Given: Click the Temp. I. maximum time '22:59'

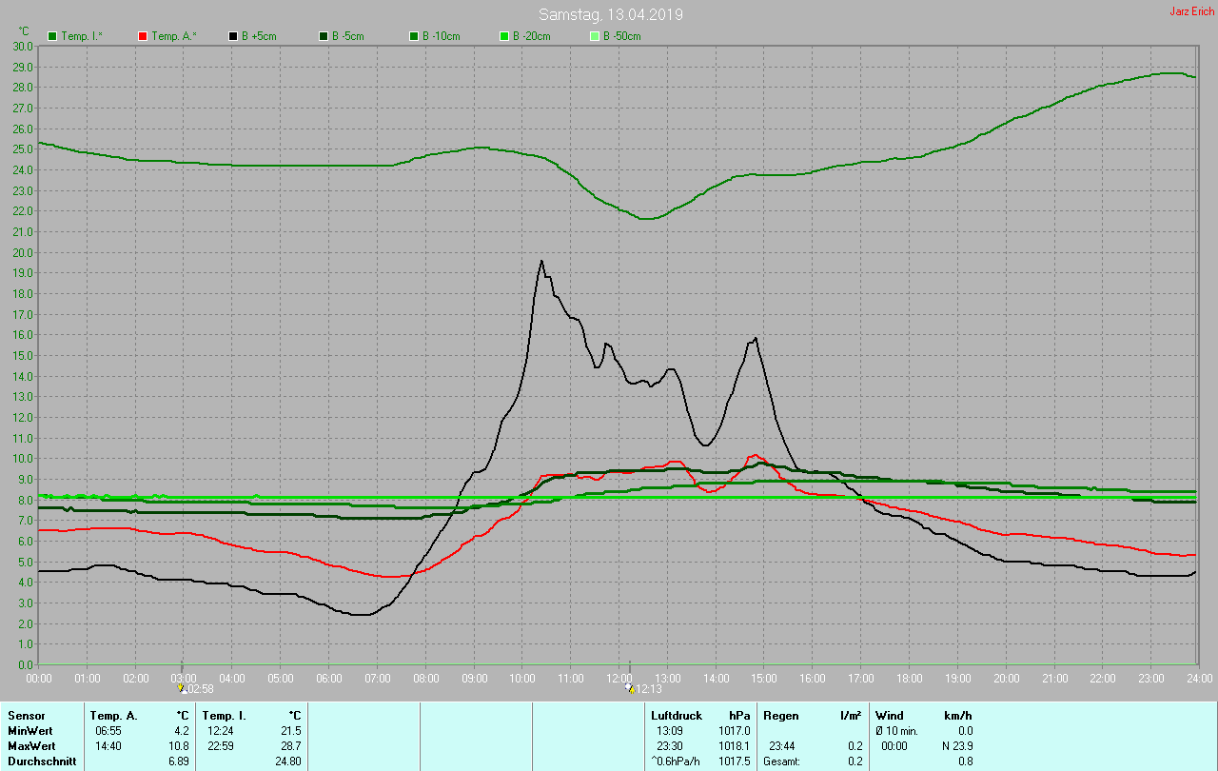Looking at the screenshot, I should 220,745.
